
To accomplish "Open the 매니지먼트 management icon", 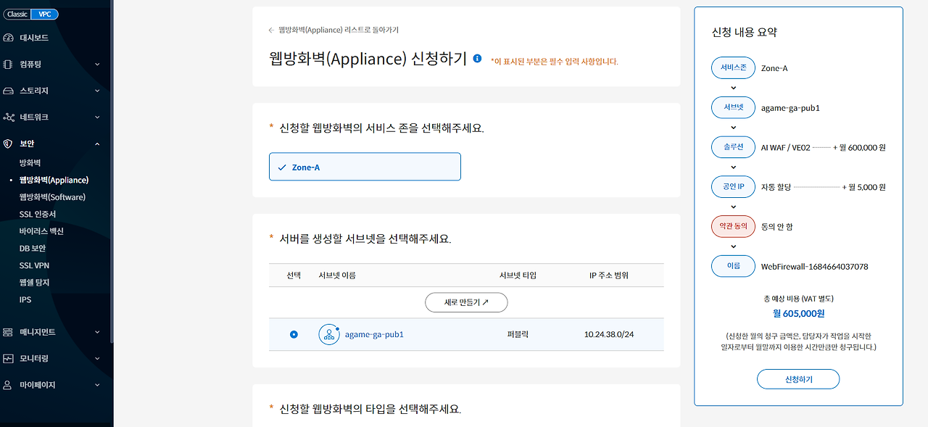I will pyautogui.click(x=9, y=331).
